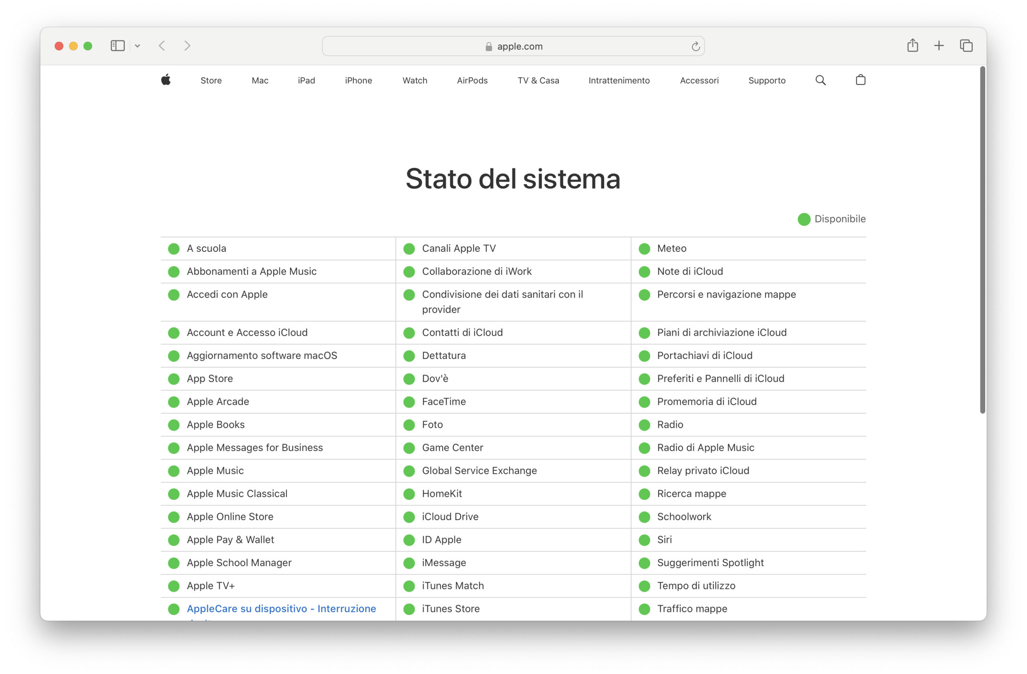Select the 'Relay privato iCloud' text
Image resolution: width=1027 pixels, height=674 pixels.
(703, 470)
